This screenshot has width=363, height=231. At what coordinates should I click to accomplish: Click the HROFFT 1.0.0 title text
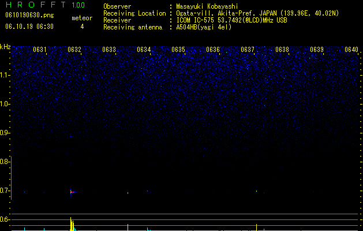(x=46, y=5)
